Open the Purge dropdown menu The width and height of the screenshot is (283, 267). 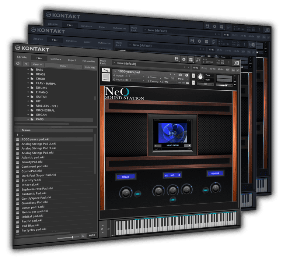tap(183, 79)
